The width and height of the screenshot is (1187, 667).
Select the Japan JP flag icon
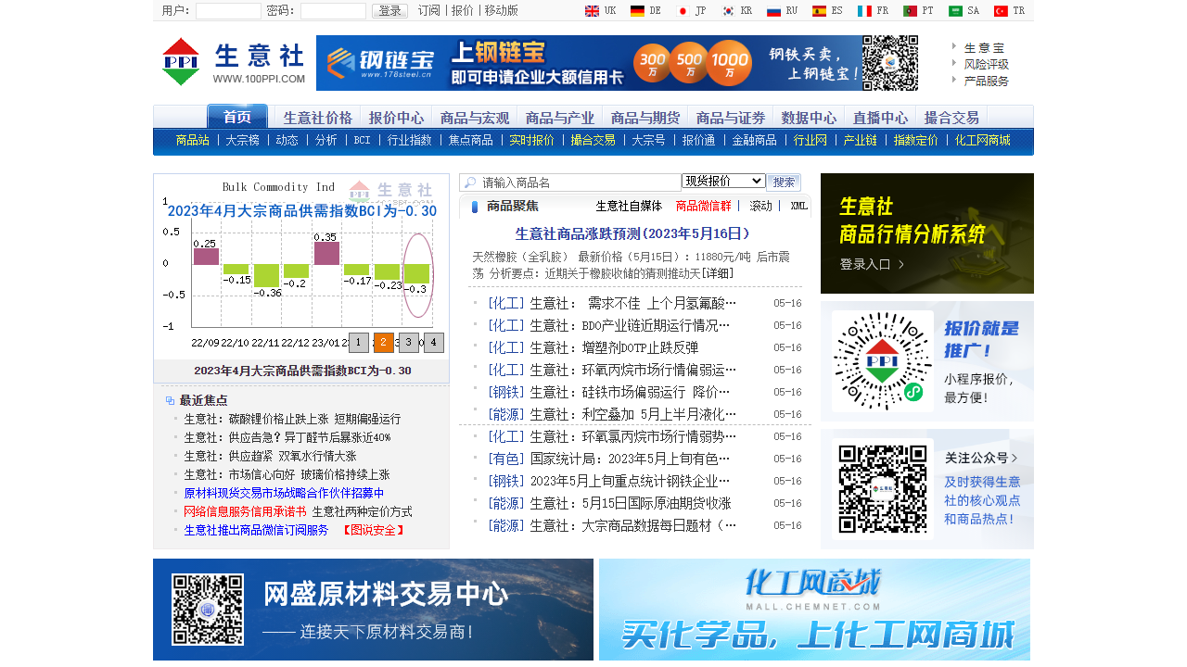683,11
